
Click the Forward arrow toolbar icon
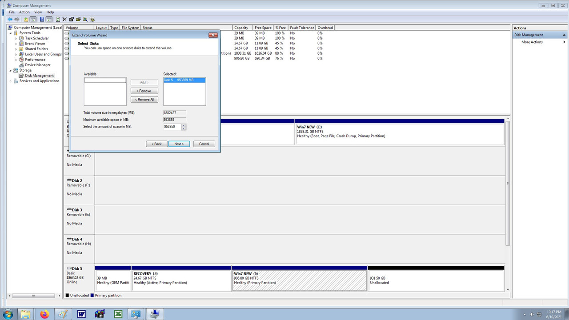point(17,19)
